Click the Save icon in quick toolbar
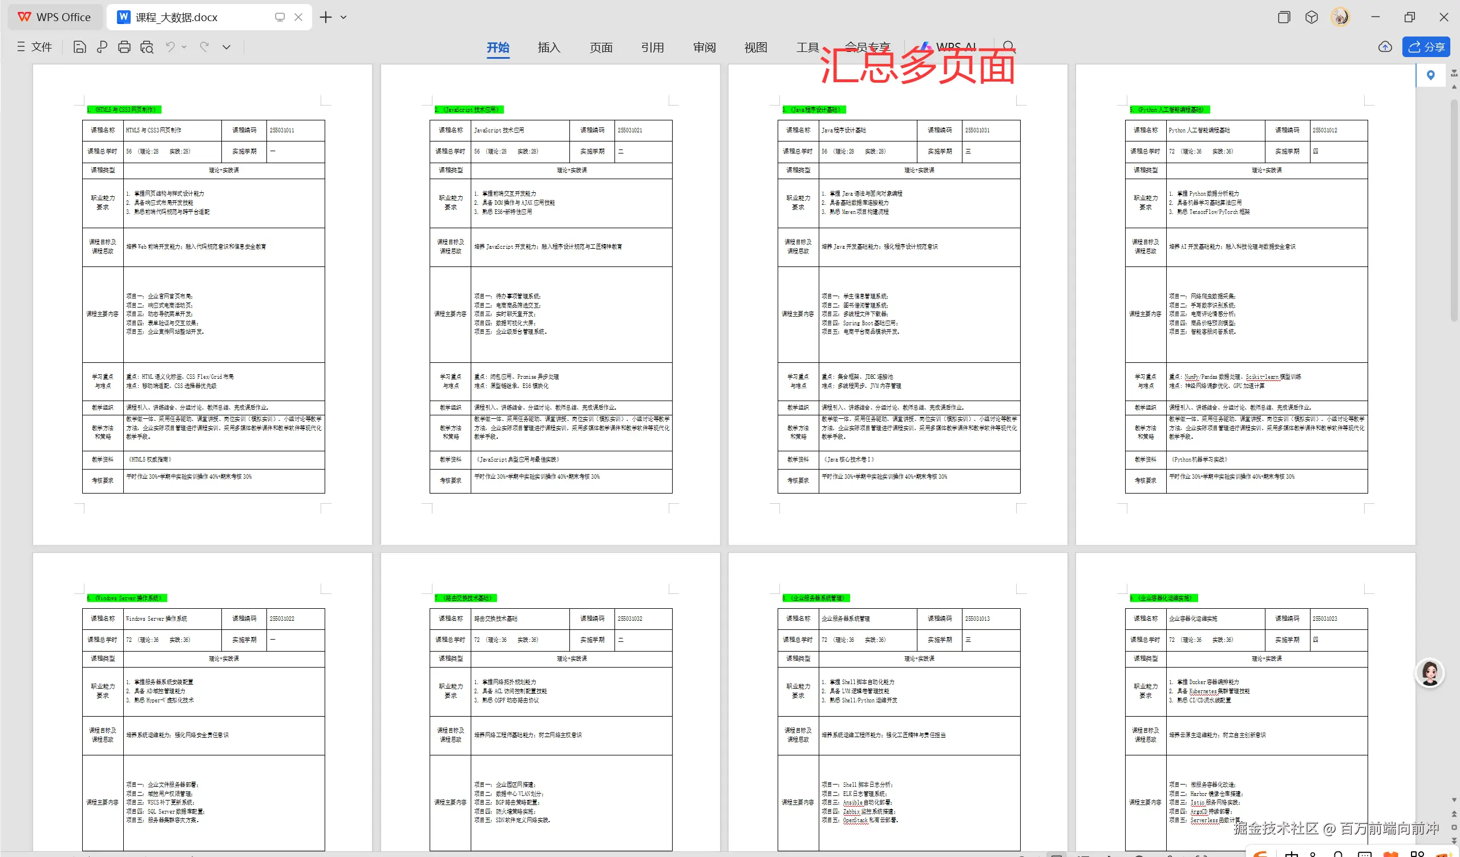The image size is (1460, 857). point(80,47)
